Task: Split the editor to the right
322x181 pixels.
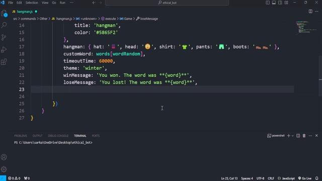Action: 310,12
